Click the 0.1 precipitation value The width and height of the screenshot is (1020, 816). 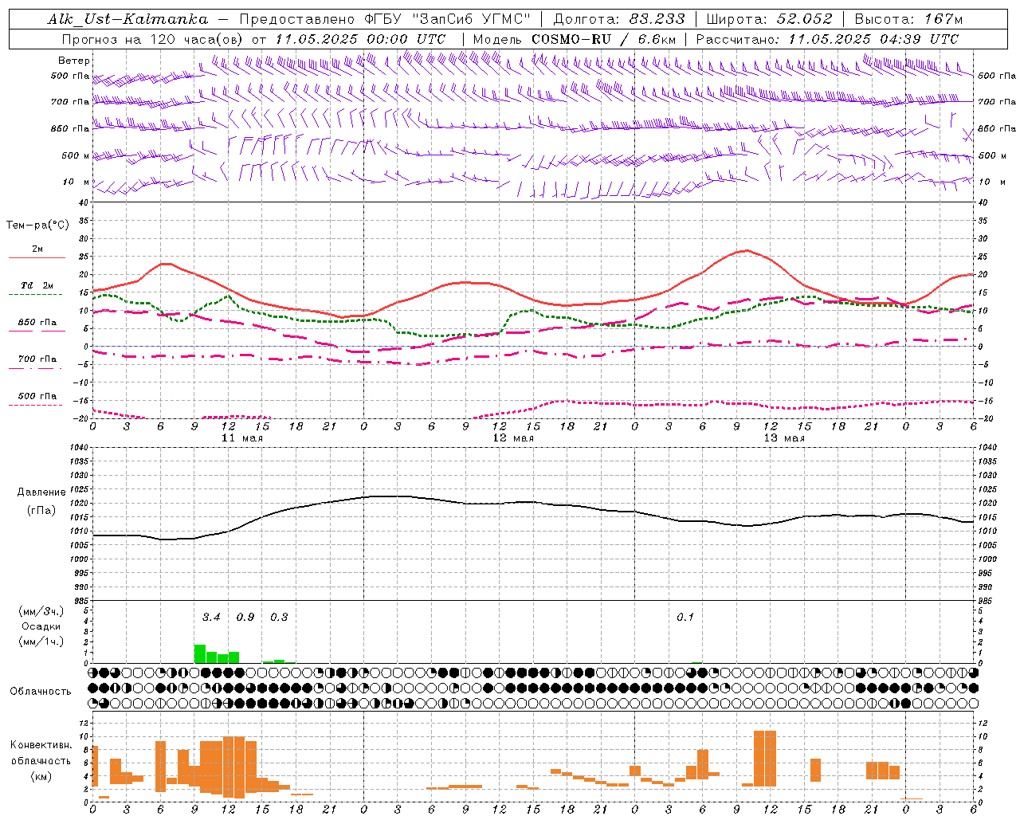685,618
